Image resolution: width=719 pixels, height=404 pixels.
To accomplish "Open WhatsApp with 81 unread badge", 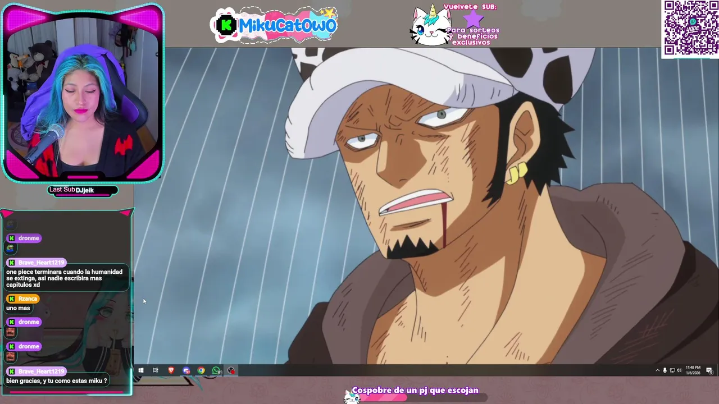I will [x=216, y=370].
